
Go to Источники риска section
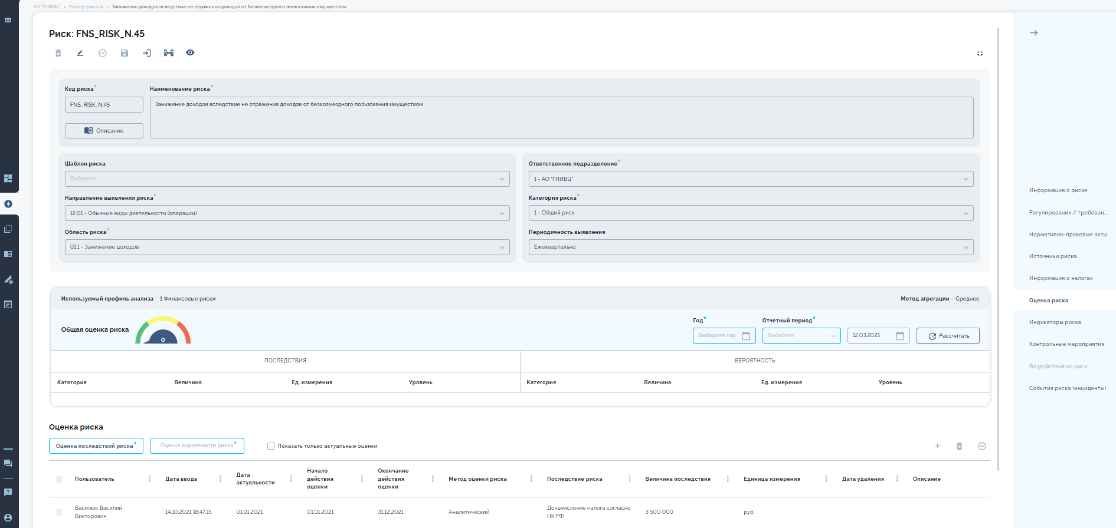point(1053,256)
